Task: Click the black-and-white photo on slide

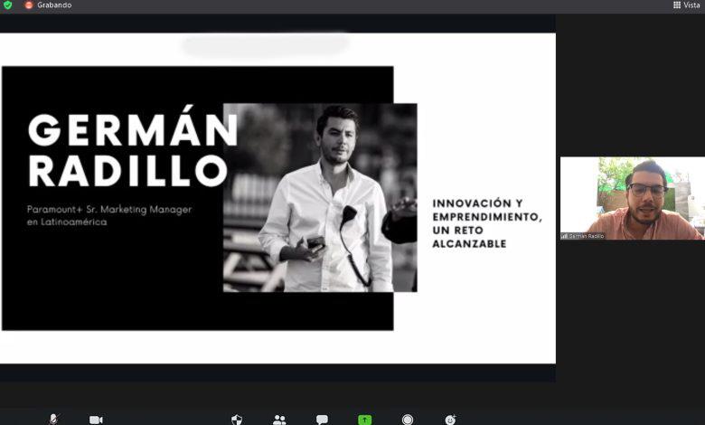Action: pyautogui.click(x=320, y=197)
